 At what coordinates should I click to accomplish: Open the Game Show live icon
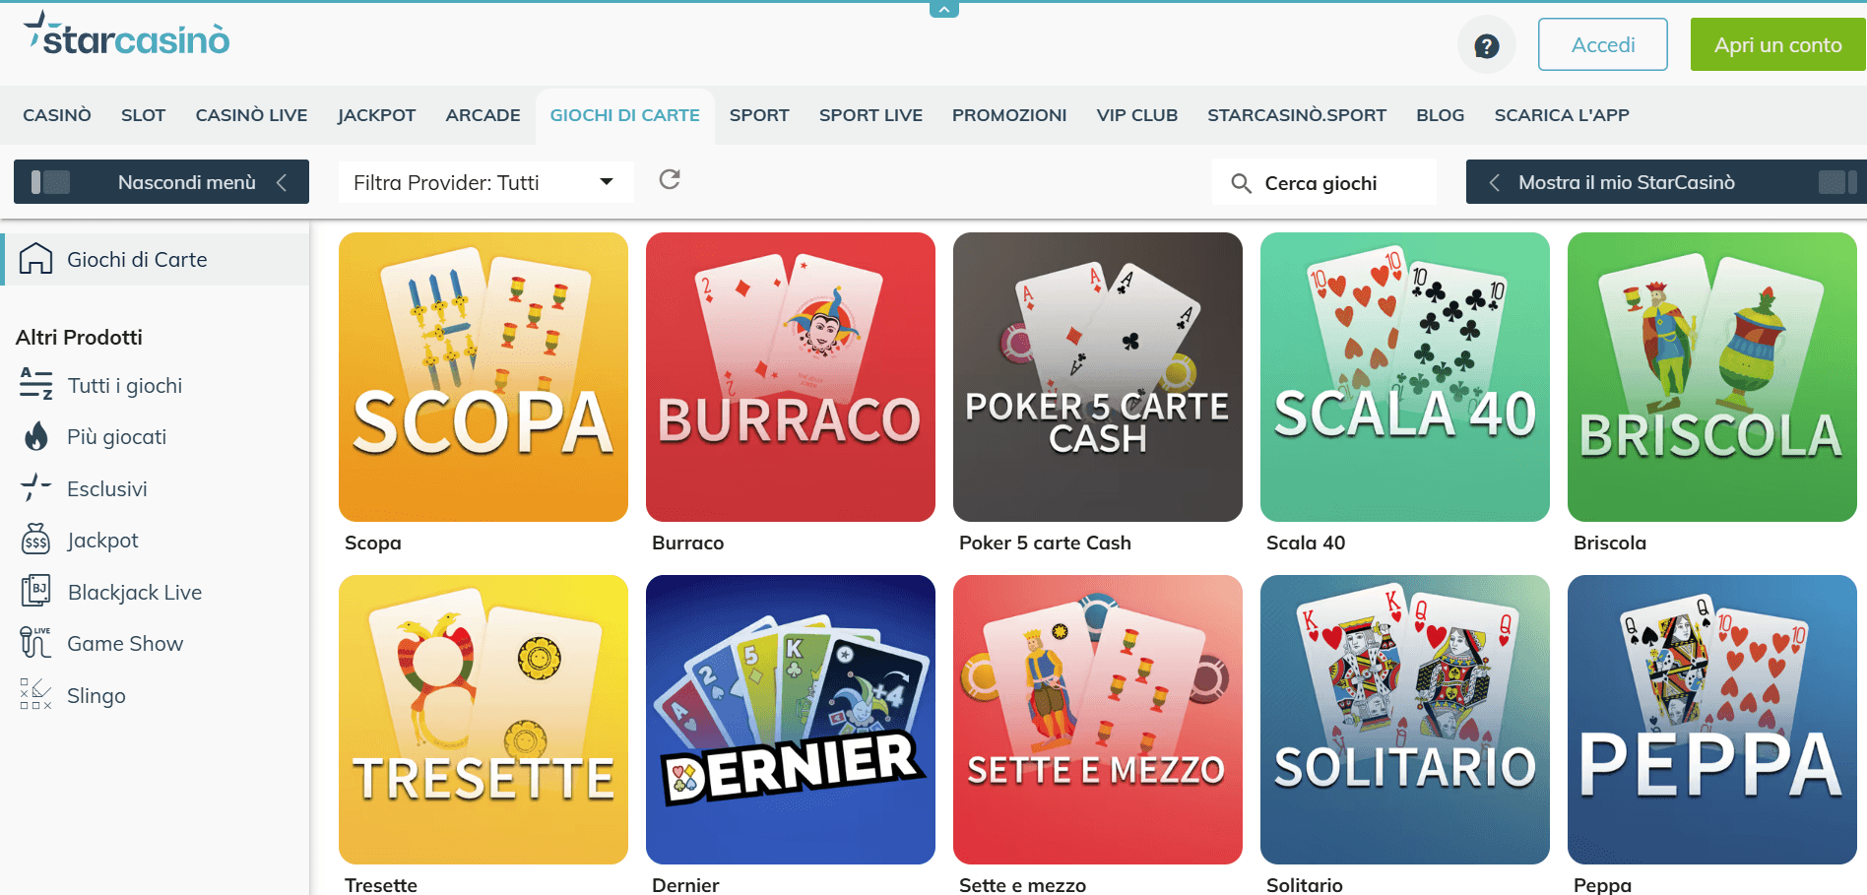(x=36, y=643)
